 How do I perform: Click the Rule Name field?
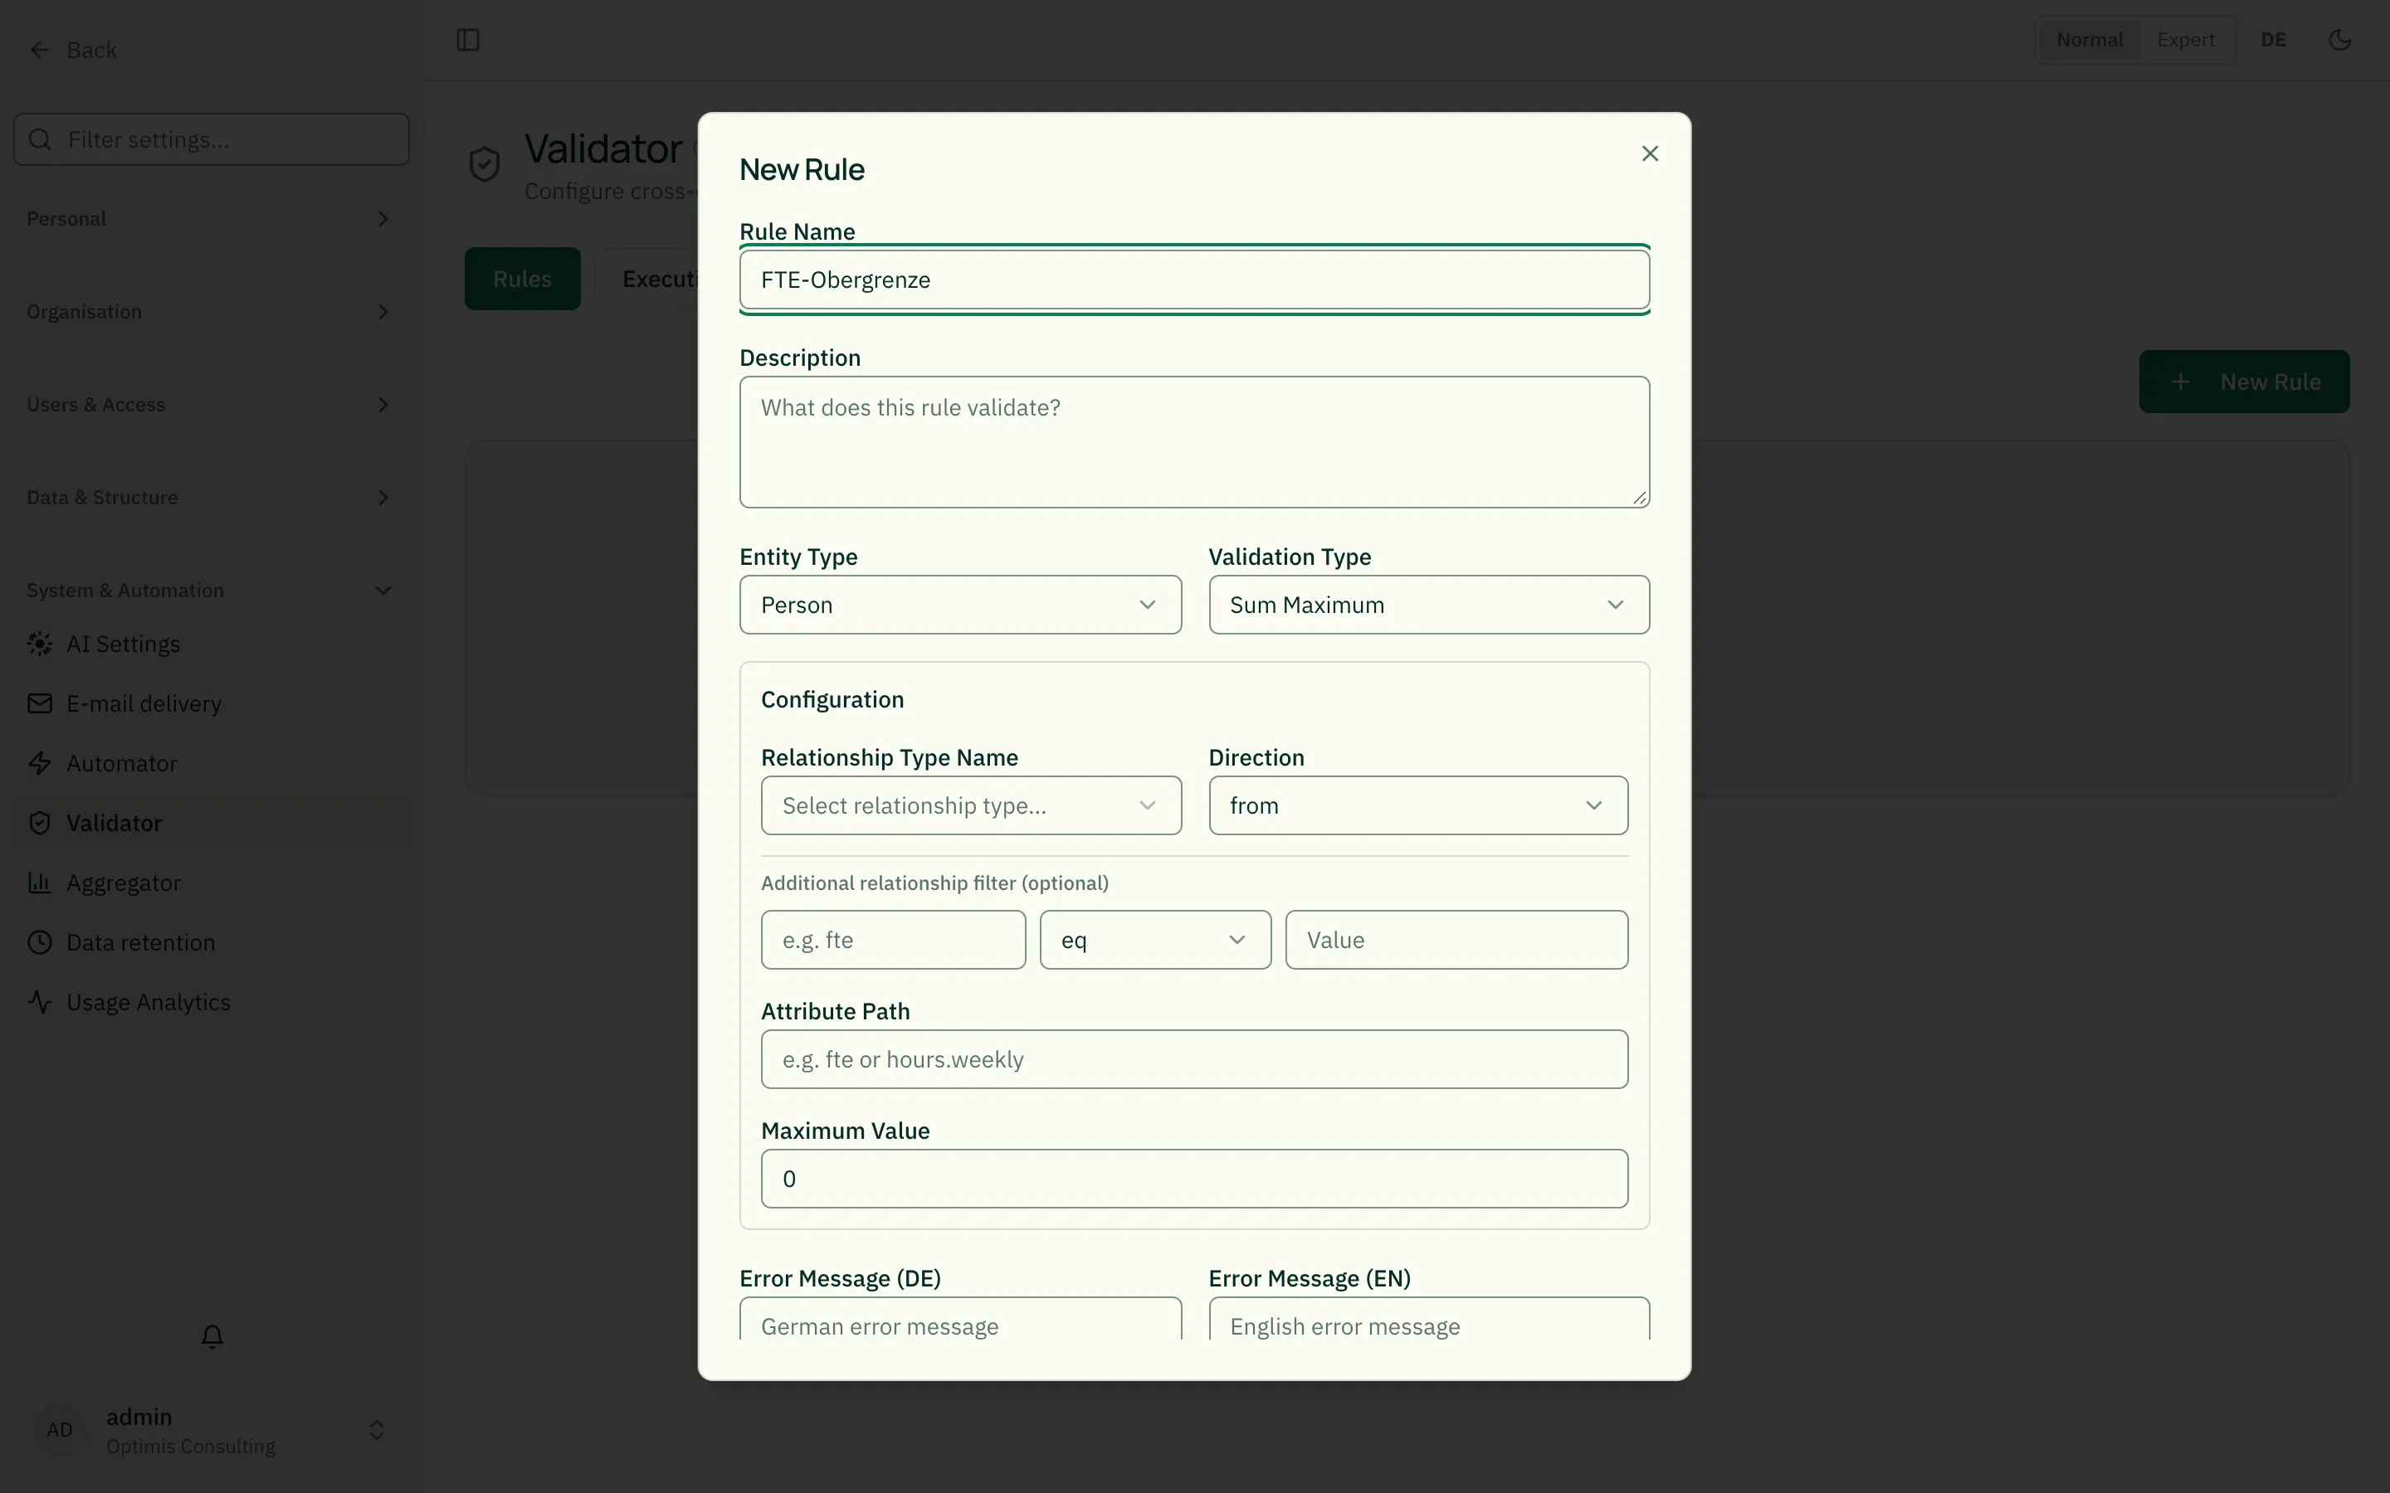(x=1194, y=280)
